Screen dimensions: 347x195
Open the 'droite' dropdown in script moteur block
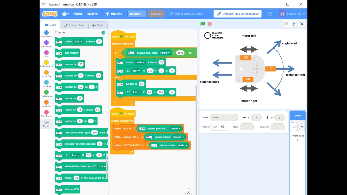click(140, 62)
